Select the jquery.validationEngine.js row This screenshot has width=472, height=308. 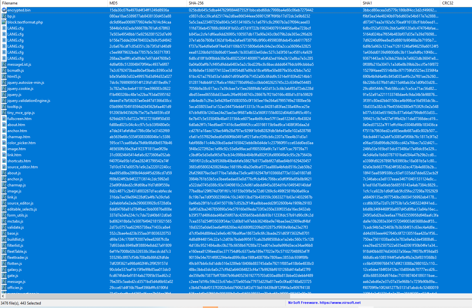pyautogui.click(x=29, y=101)
